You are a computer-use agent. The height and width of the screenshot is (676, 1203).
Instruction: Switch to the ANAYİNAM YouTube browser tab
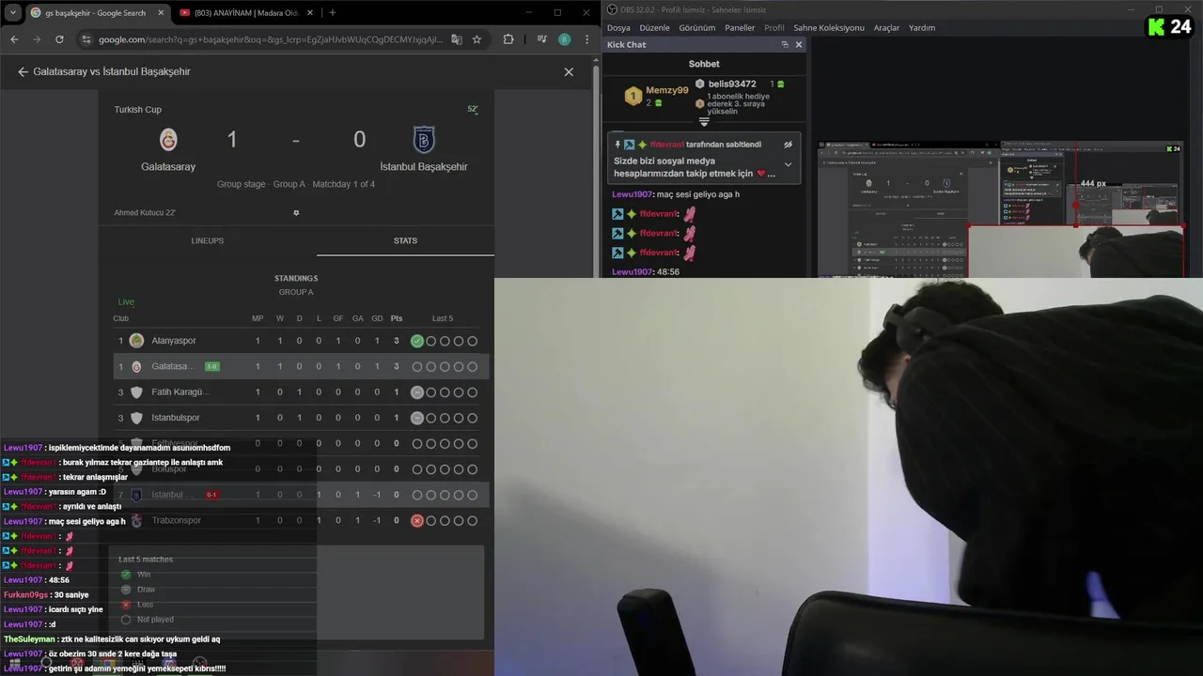(x=244, y=13)
